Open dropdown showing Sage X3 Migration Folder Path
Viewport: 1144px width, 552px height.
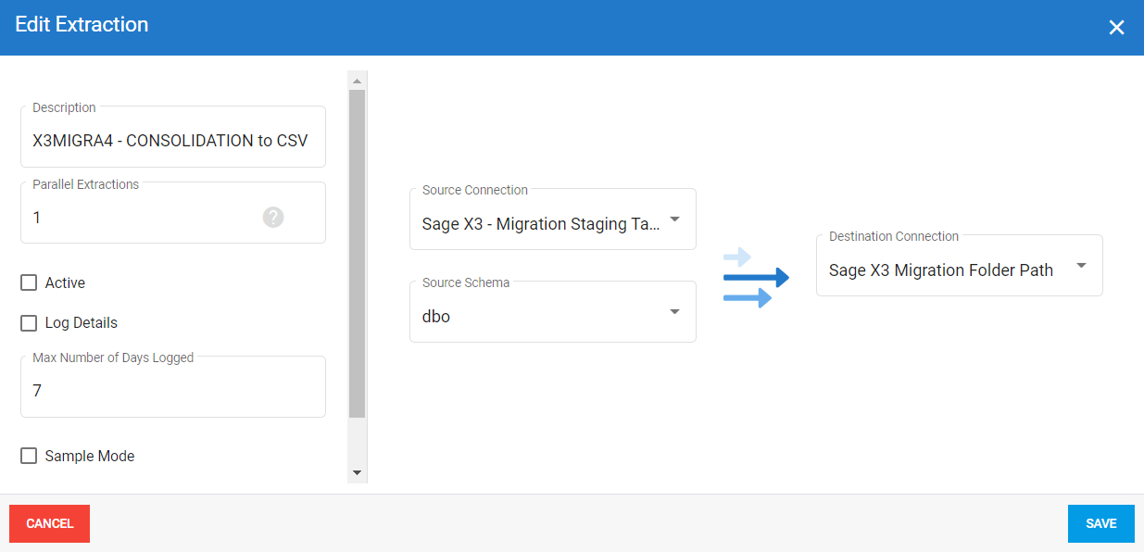940,270
